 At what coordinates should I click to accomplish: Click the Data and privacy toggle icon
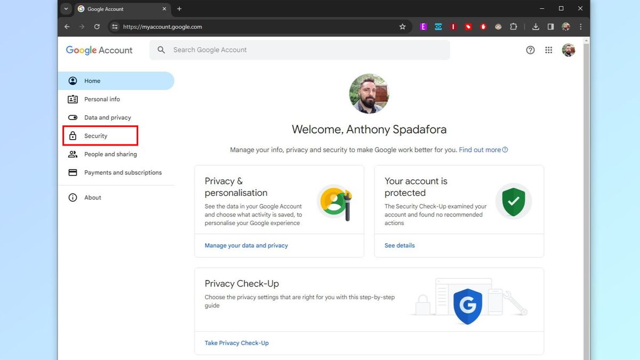(x=73, y=117)
